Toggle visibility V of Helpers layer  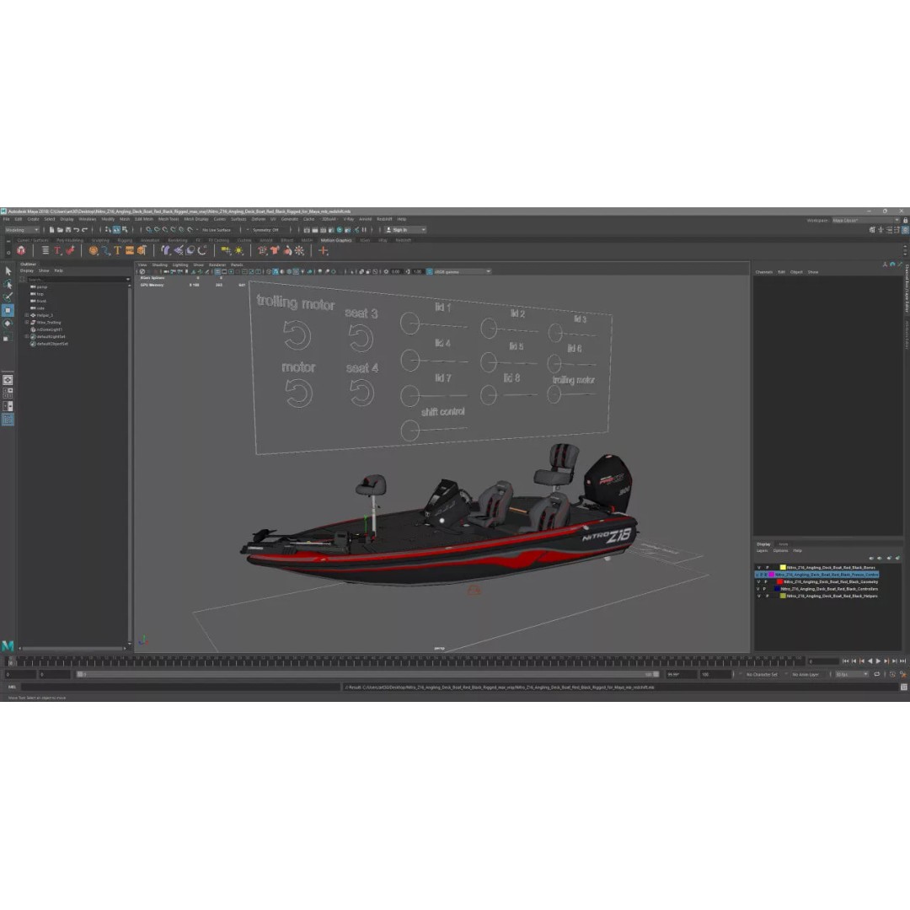(758, 596)
